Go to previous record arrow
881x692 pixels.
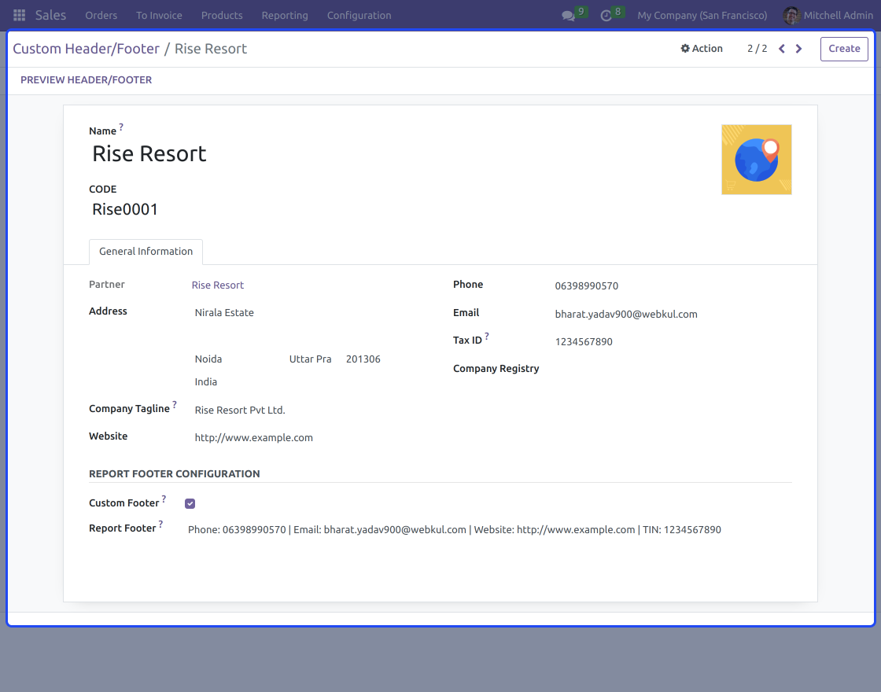coord(782,49)
